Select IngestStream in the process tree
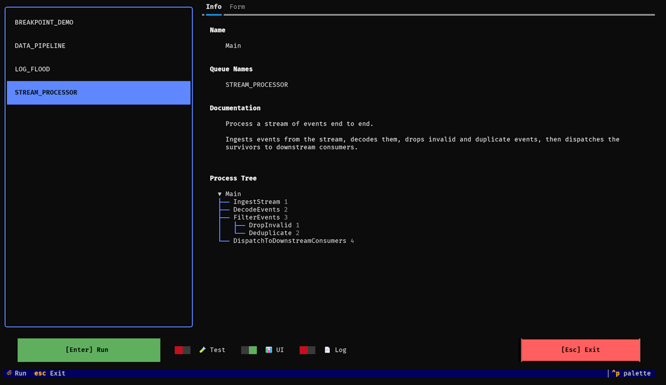666x385 pixels. pos(257,202)
